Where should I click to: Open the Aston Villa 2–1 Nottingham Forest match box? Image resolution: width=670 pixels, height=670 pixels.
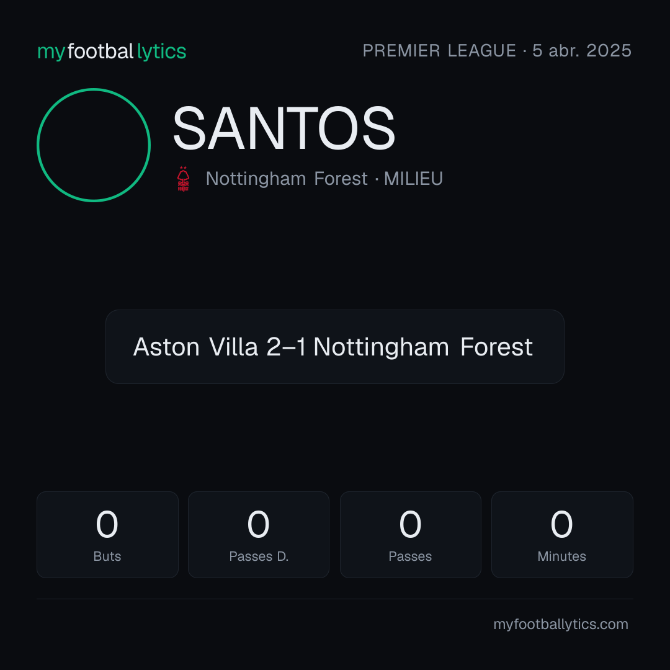coord(334,347)
